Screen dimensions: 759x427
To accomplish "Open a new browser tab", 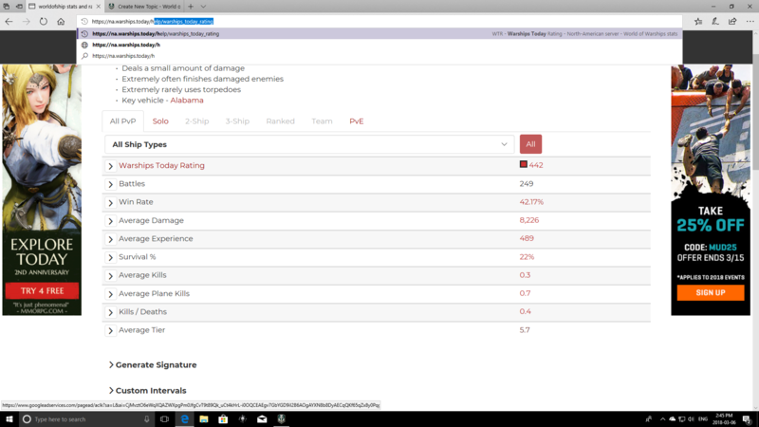I will pyautogui.click(x=190, y=7).
